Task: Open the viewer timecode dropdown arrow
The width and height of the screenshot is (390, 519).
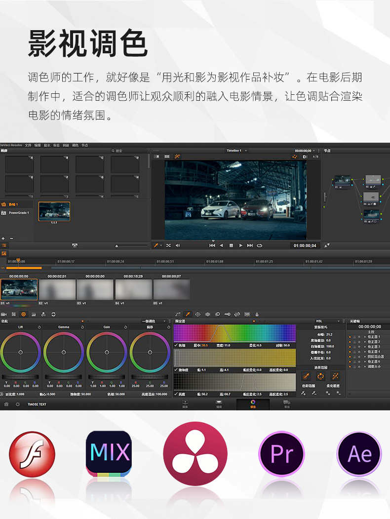Action: click(314, 151)
